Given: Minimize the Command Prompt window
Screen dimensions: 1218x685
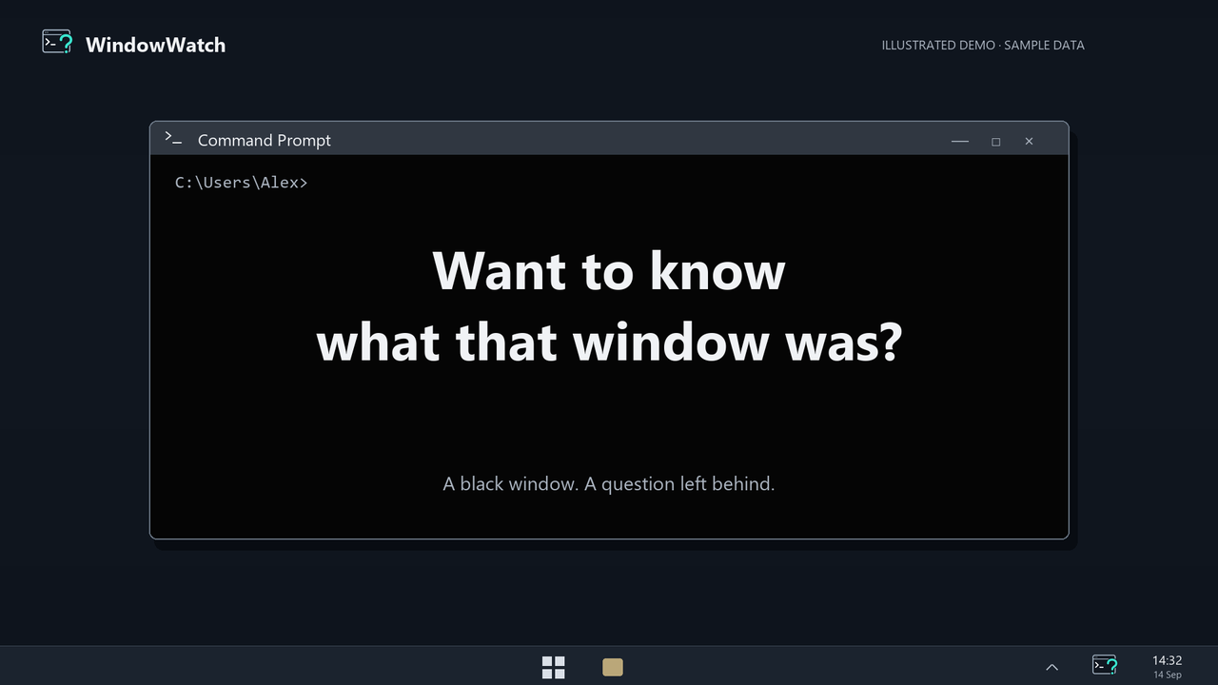Looking at the screenshot, I should pyautogui.click(x=959, y=141).
